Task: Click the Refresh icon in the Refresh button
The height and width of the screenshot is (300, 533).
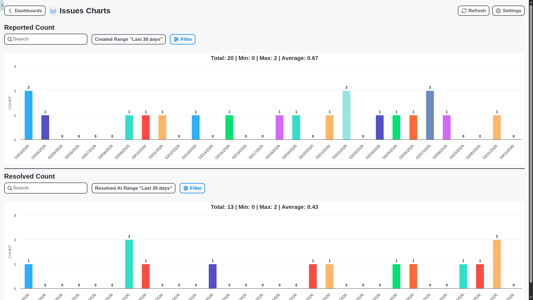Action: coord(464,11)
